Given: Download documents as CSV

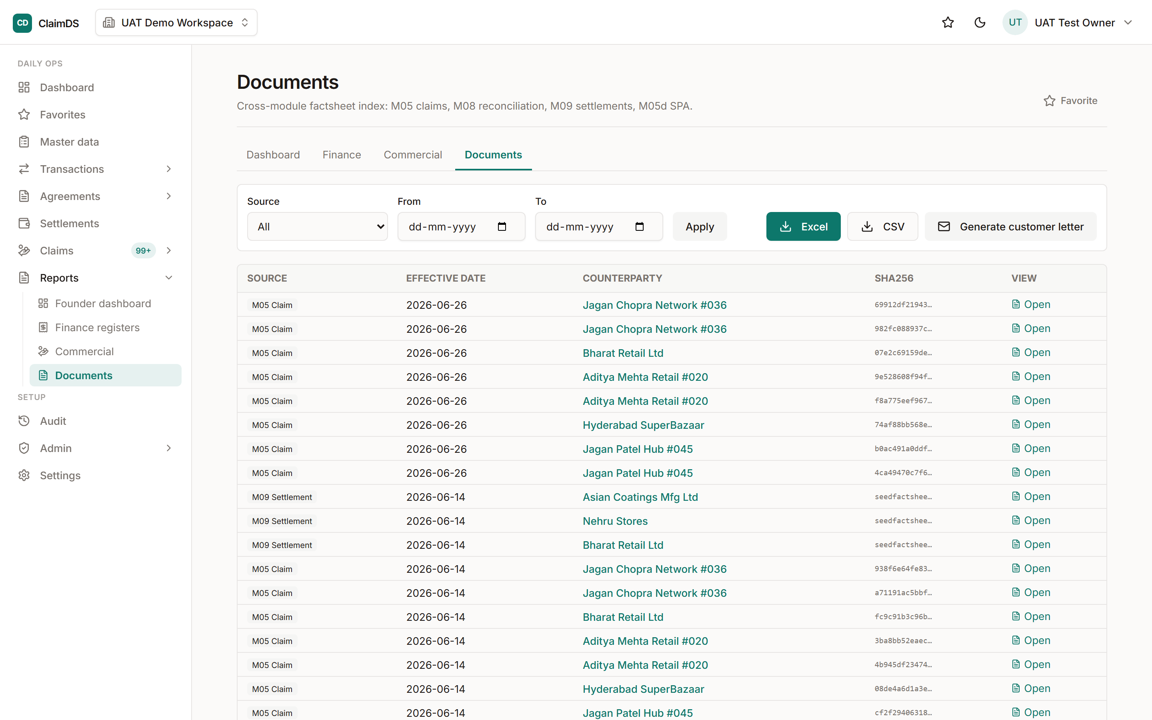Looking at the screenshot, I should pos(882,226).
